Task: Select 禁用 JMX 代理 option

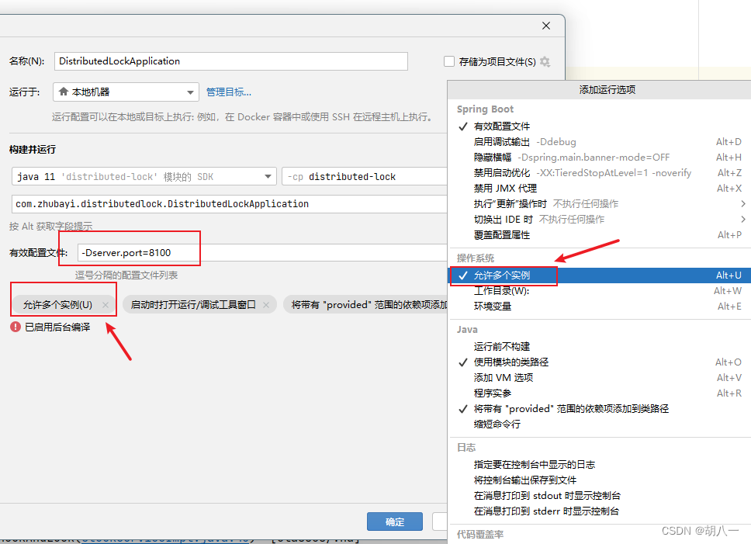Action: pyautogui.click(x=600, y=189)
